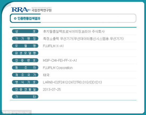
Task: Select the 인증현황검색결과 title tab
Action: (25, 18)
